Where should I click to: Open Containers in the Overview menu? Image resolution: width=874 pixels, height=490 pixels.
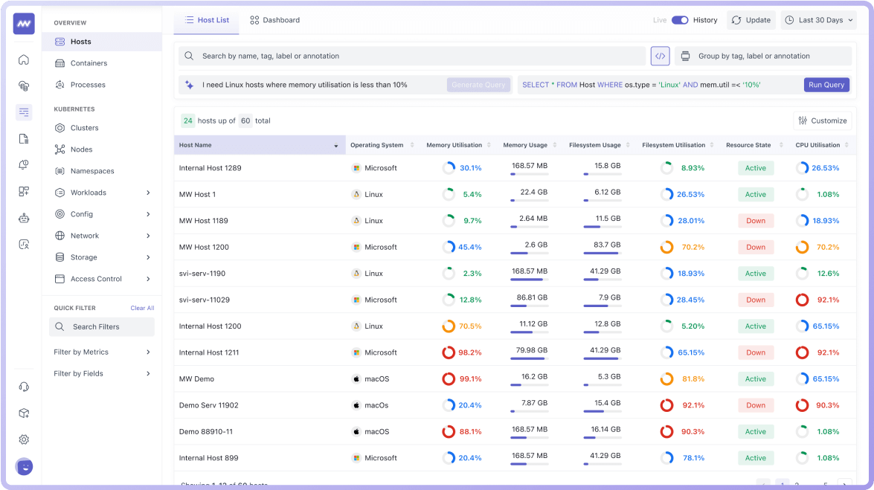click(x=89, y=63)
